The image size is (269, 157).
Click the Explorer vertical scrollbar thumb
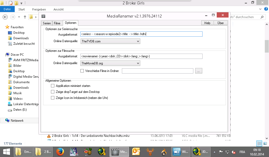tap(267, 46)
